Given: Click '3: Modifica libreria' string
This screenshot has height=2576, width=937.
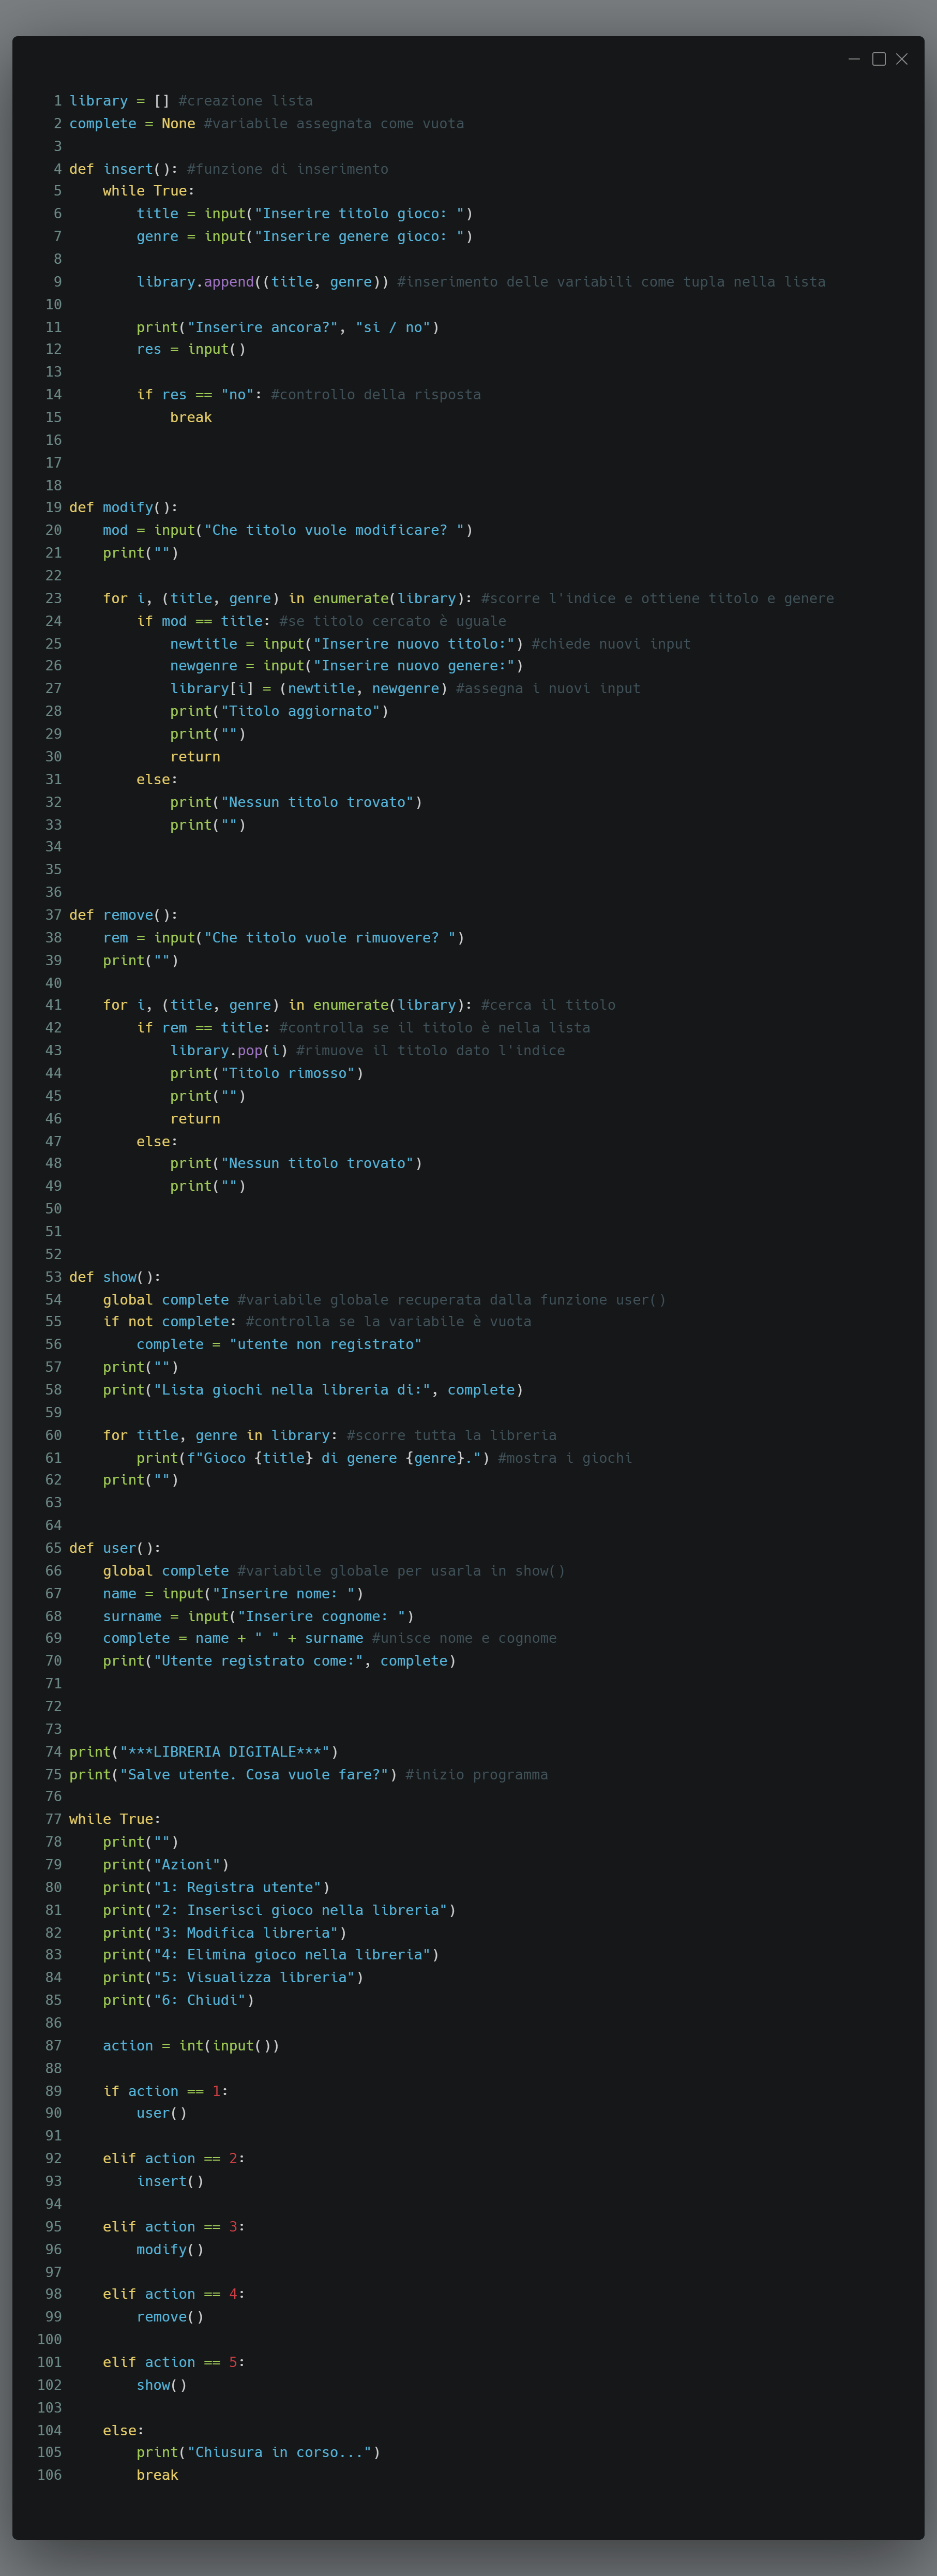Looking at the screenshot, I should point(245,1933).
